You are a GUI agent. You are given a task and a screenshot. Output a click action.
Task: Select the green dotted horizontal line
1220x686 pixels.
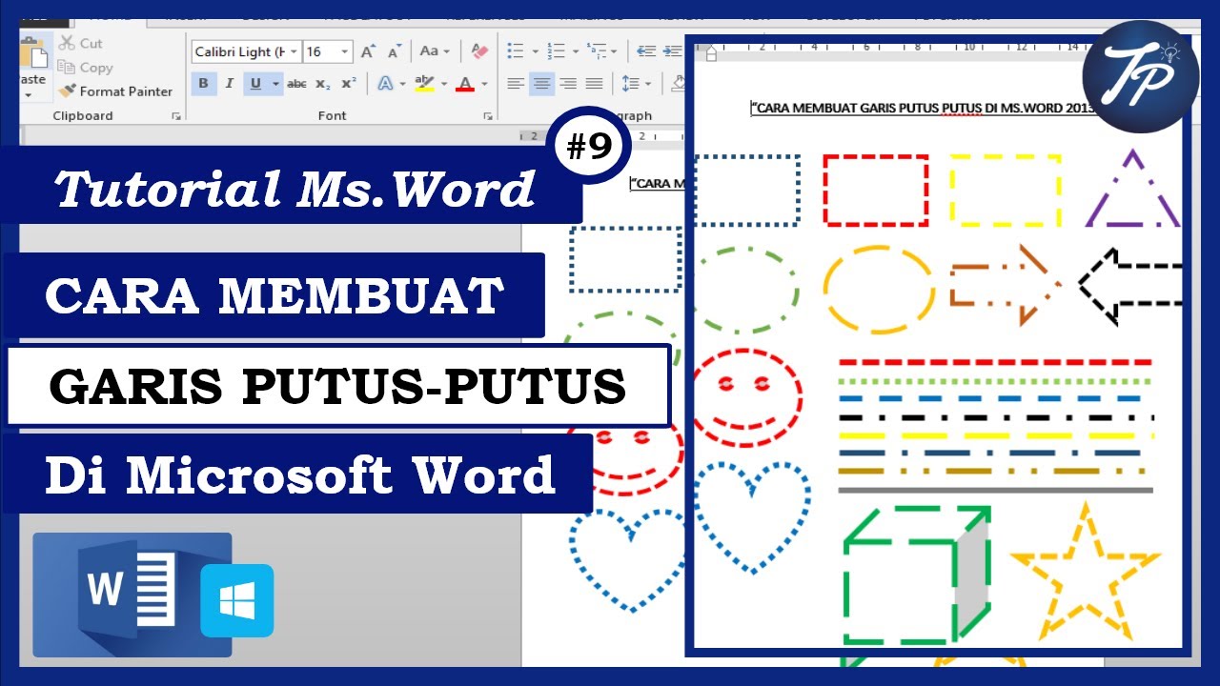[995, 381]
